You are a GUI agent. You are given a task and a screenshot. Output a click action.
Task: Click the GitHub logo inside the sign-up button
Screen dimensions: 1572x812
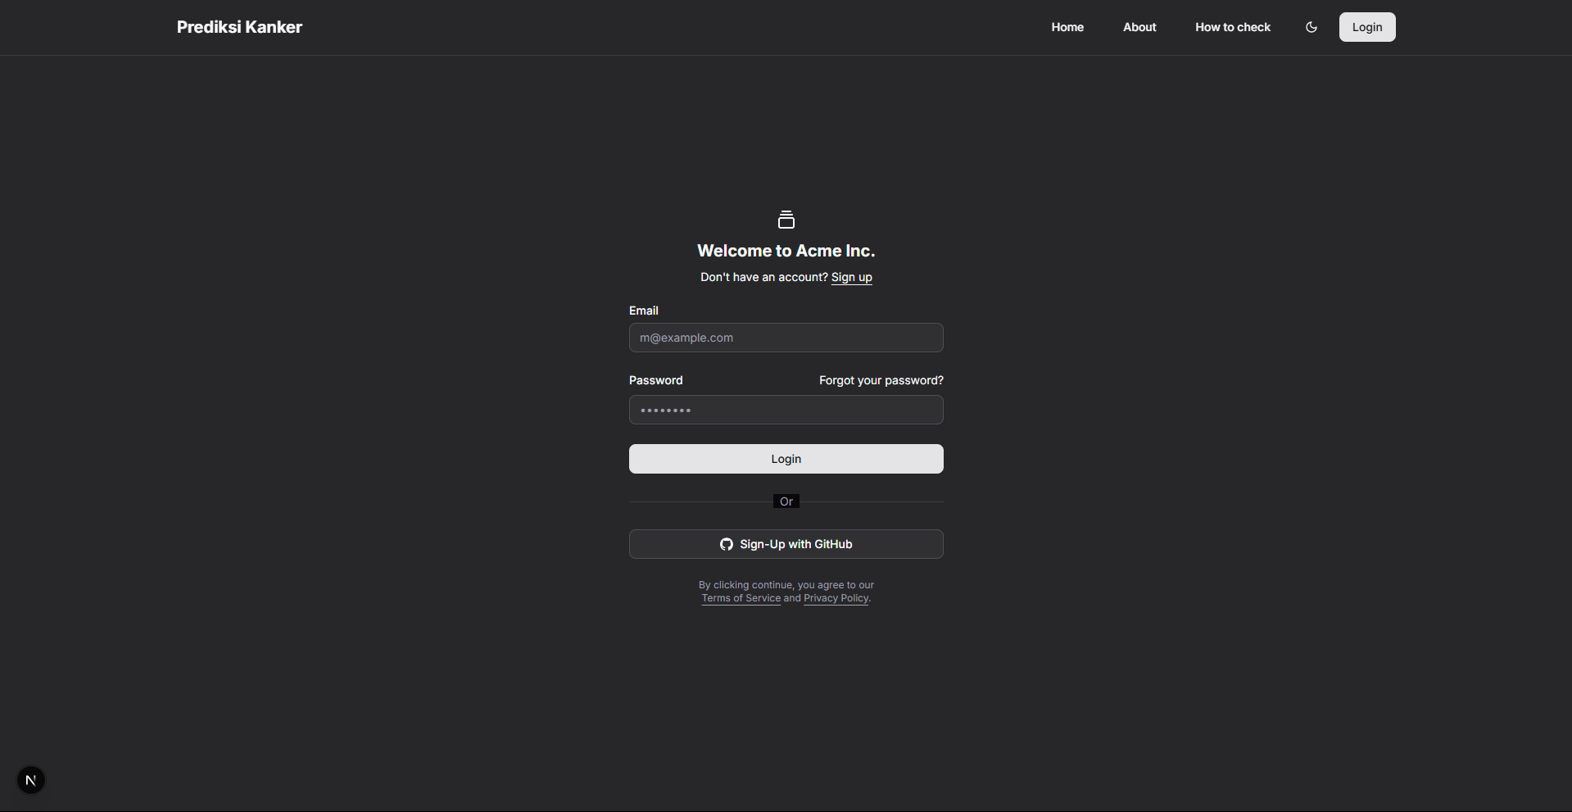click(726, 544)
